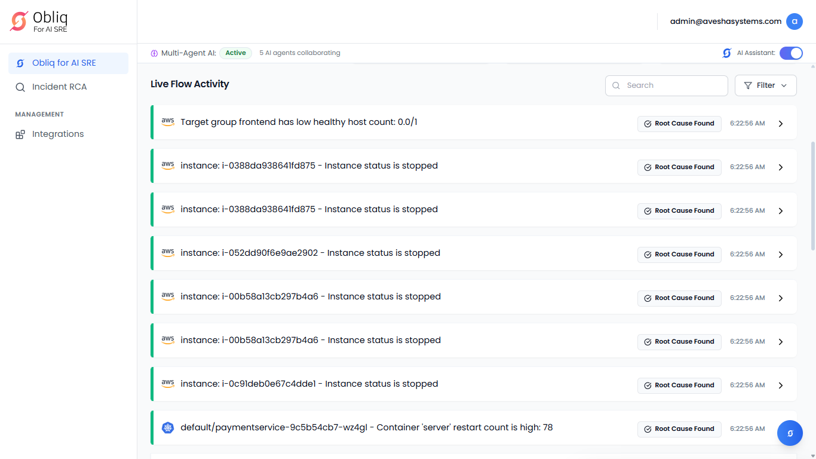Click the Obliq logo icon in header
816x459 pixels.
click(19, 22)
